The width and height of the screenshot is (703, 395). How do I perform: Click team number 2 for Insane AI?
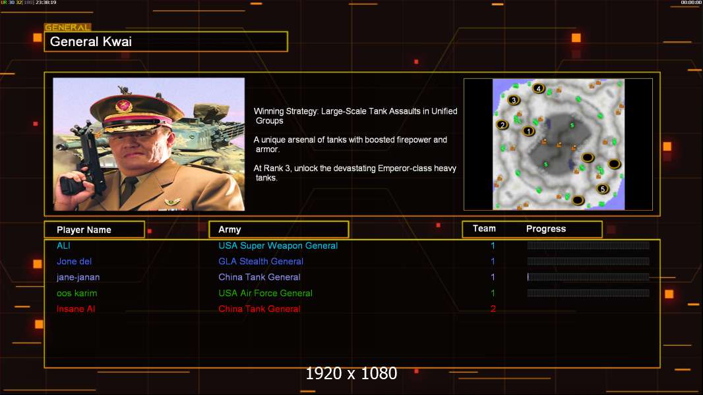coord(493,309)
